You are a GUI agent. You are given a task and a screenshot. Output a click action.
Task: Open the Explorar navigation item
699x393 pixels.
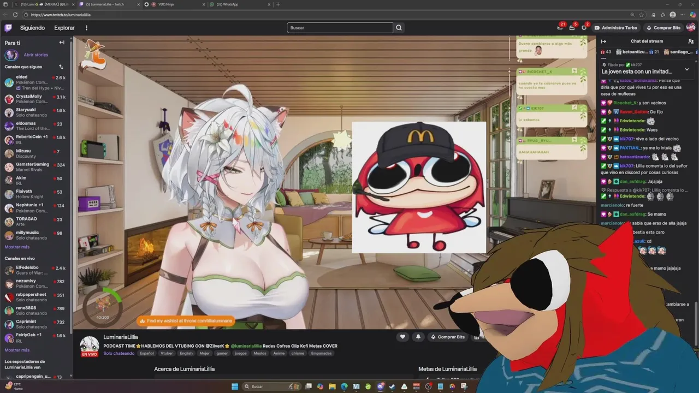tap(64, 28)
